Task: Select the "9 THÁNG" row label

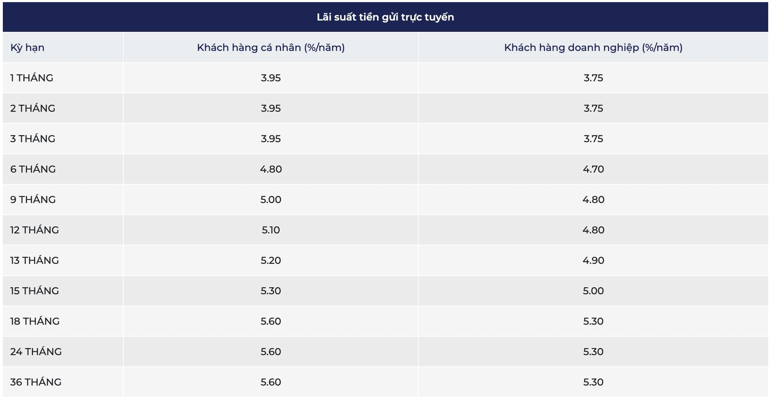Action: [x=33, y=199]
